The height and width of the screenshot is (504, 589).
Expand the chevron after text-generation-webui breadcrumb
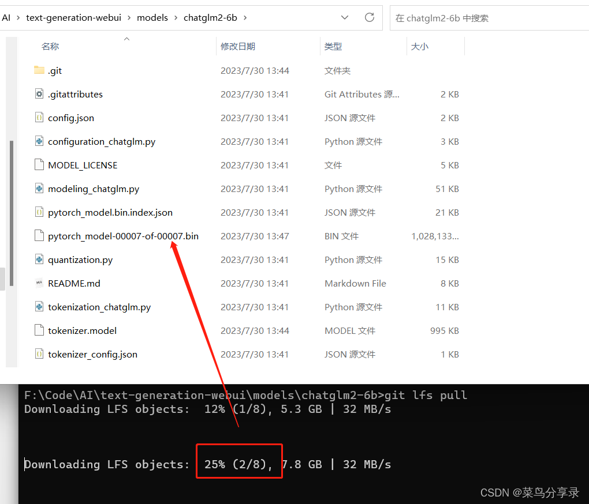click(129, 18)
